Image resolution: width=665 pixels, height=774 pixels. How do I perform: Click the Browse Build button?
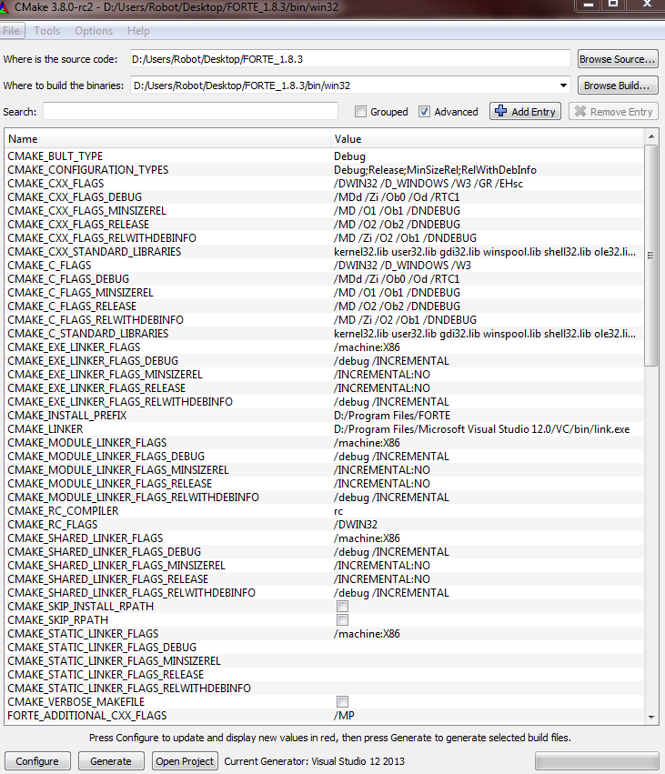point(618,85)
